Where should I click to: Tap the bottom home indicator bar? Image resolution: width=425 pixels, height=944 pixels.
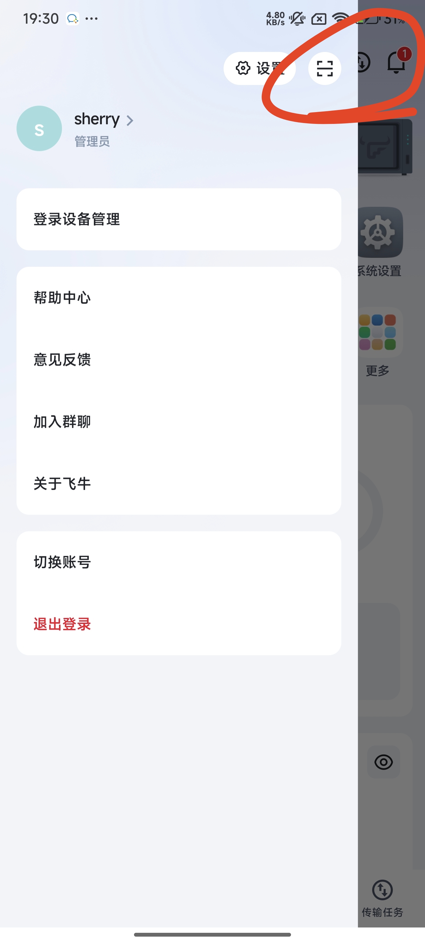(212, 935)
